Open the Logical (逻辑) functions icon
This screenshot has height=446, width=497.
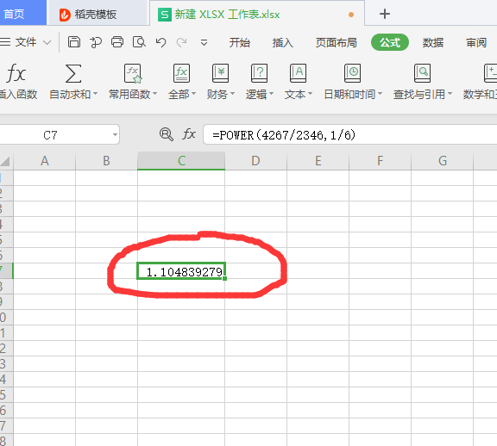coord(259,73)
